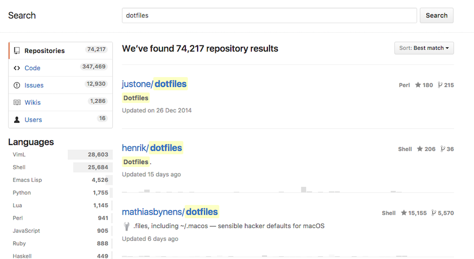Filter results by Lua language
This screenshot has width=474, height=259.
click(x=61, y=205)
